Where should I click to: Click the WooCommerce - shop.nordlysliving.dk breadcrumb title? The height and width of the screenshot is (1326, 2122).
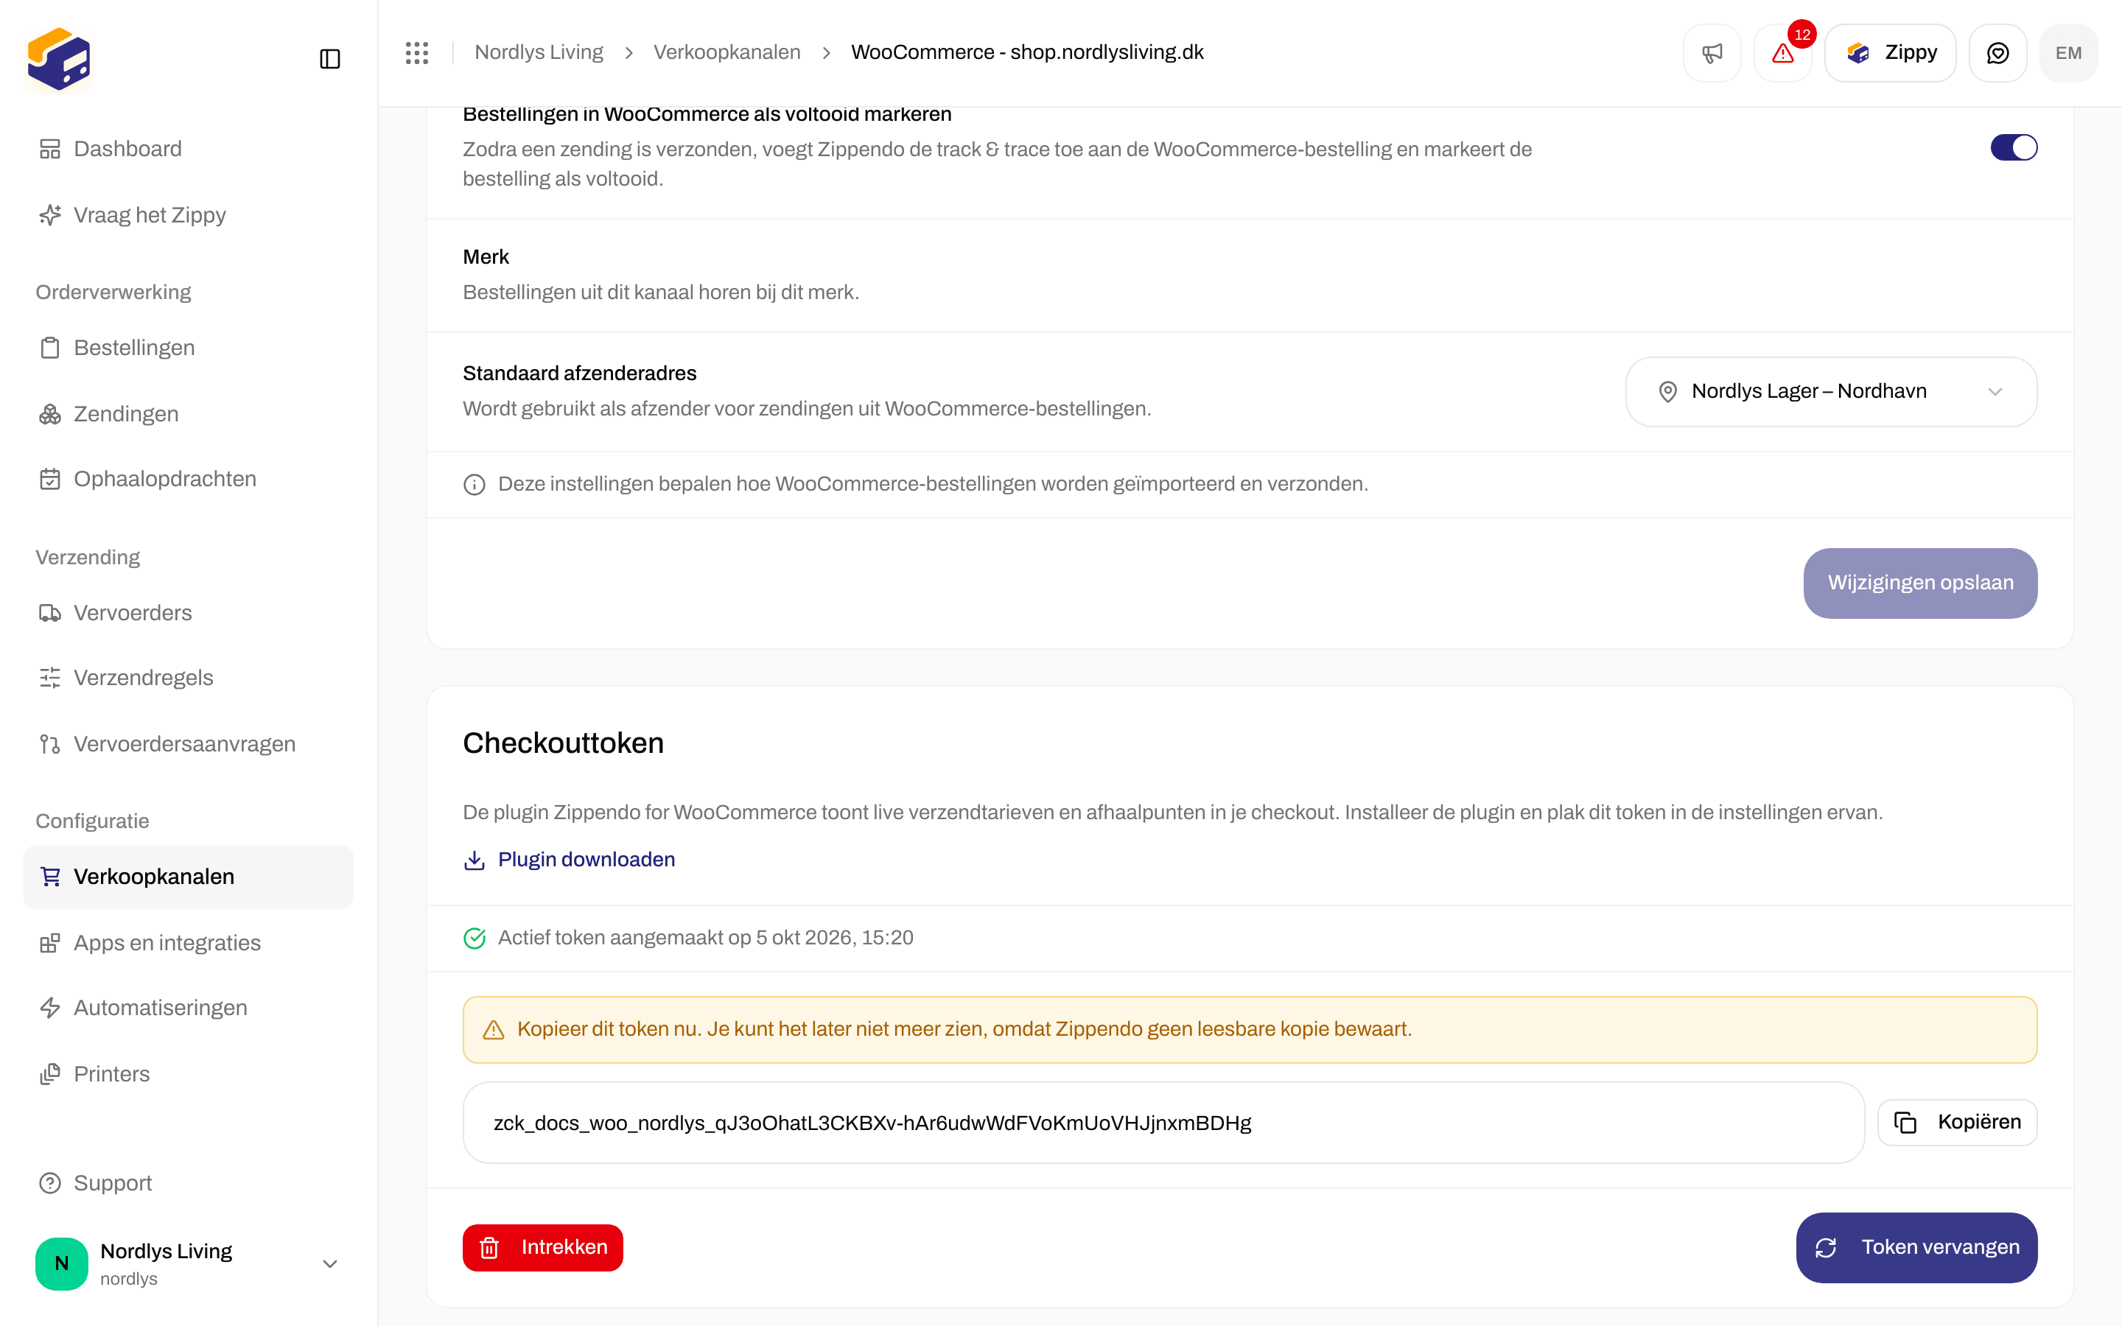point(1027,52)
